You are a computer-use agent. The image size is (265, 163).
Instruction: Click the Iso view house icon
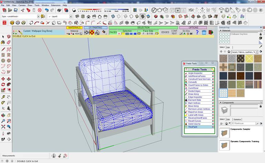[77, 17]
